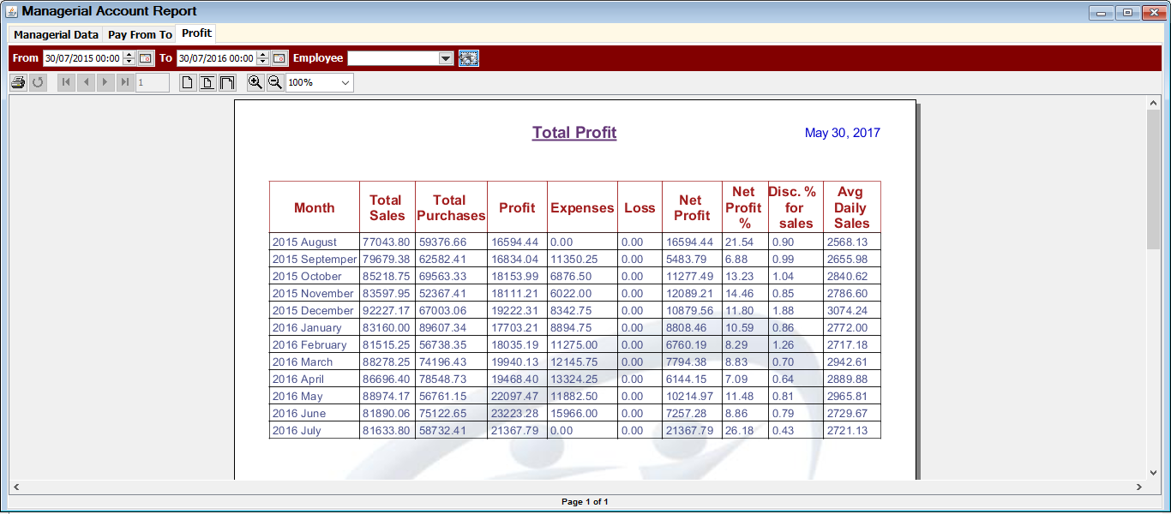Click the Net Profit % column header
Screen dimensions: 1171x514
(743, 207)
